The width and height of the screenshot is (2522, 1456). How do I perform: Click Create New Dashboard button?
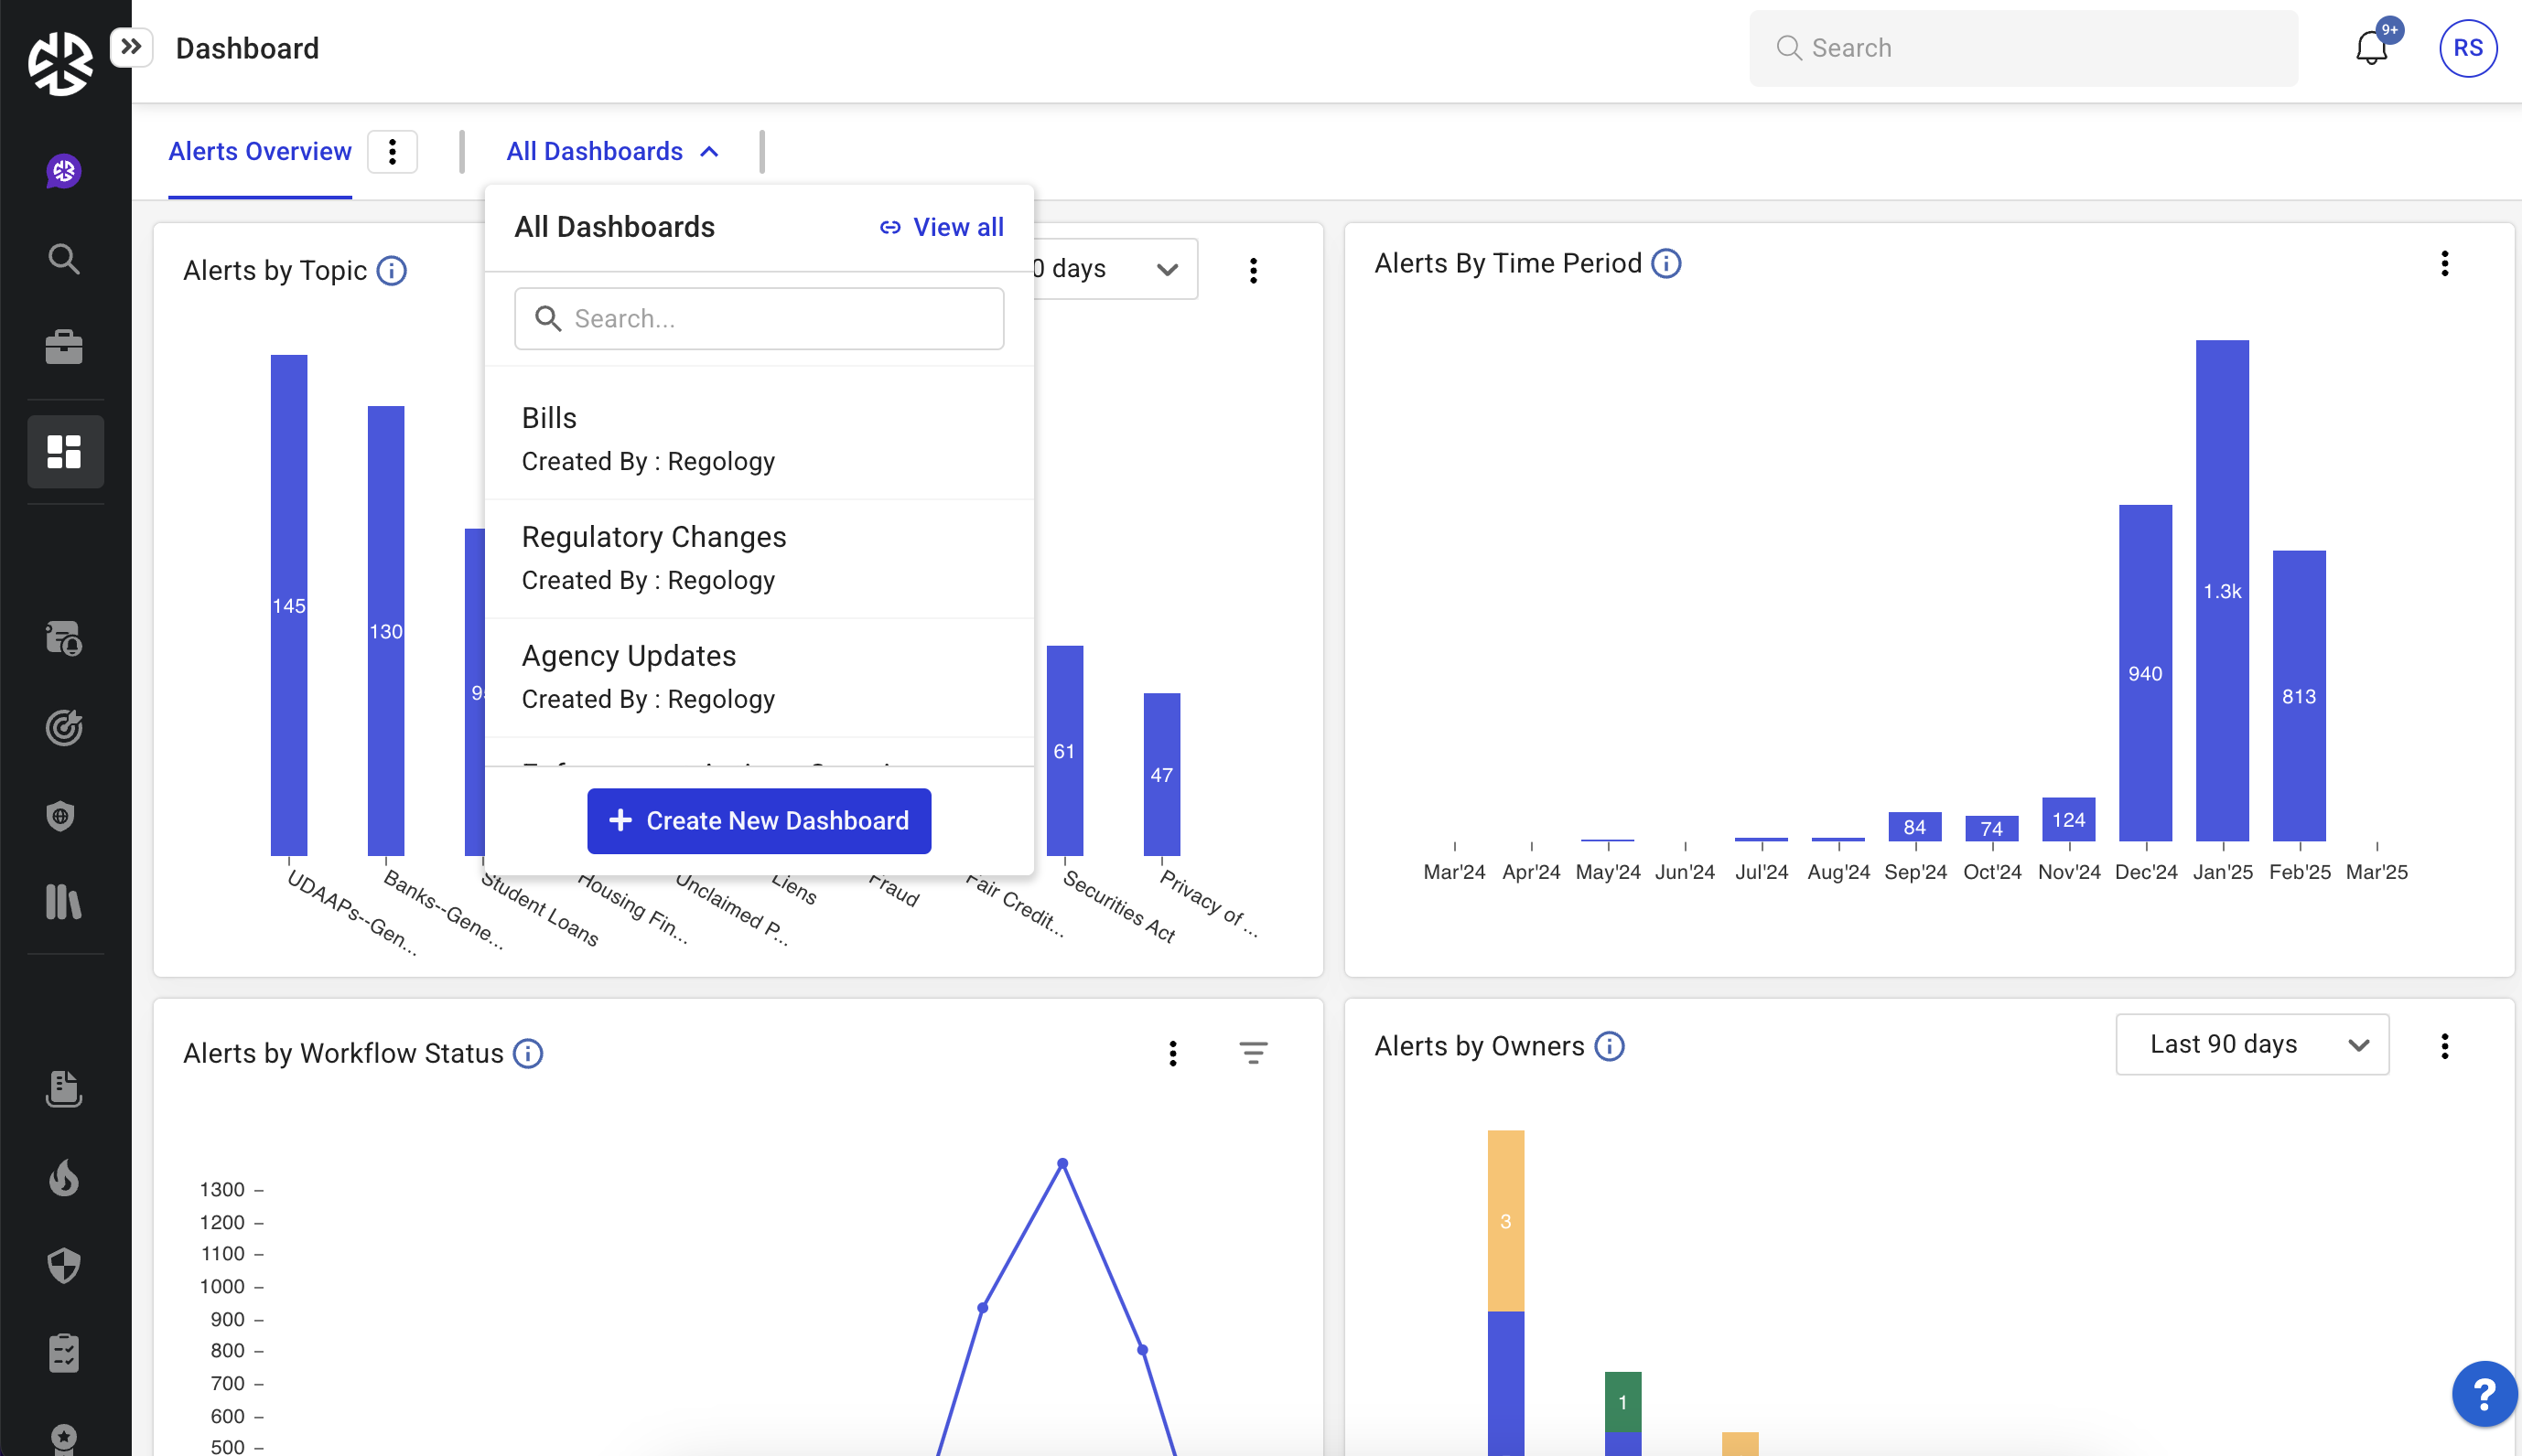(x=759, y=821)
